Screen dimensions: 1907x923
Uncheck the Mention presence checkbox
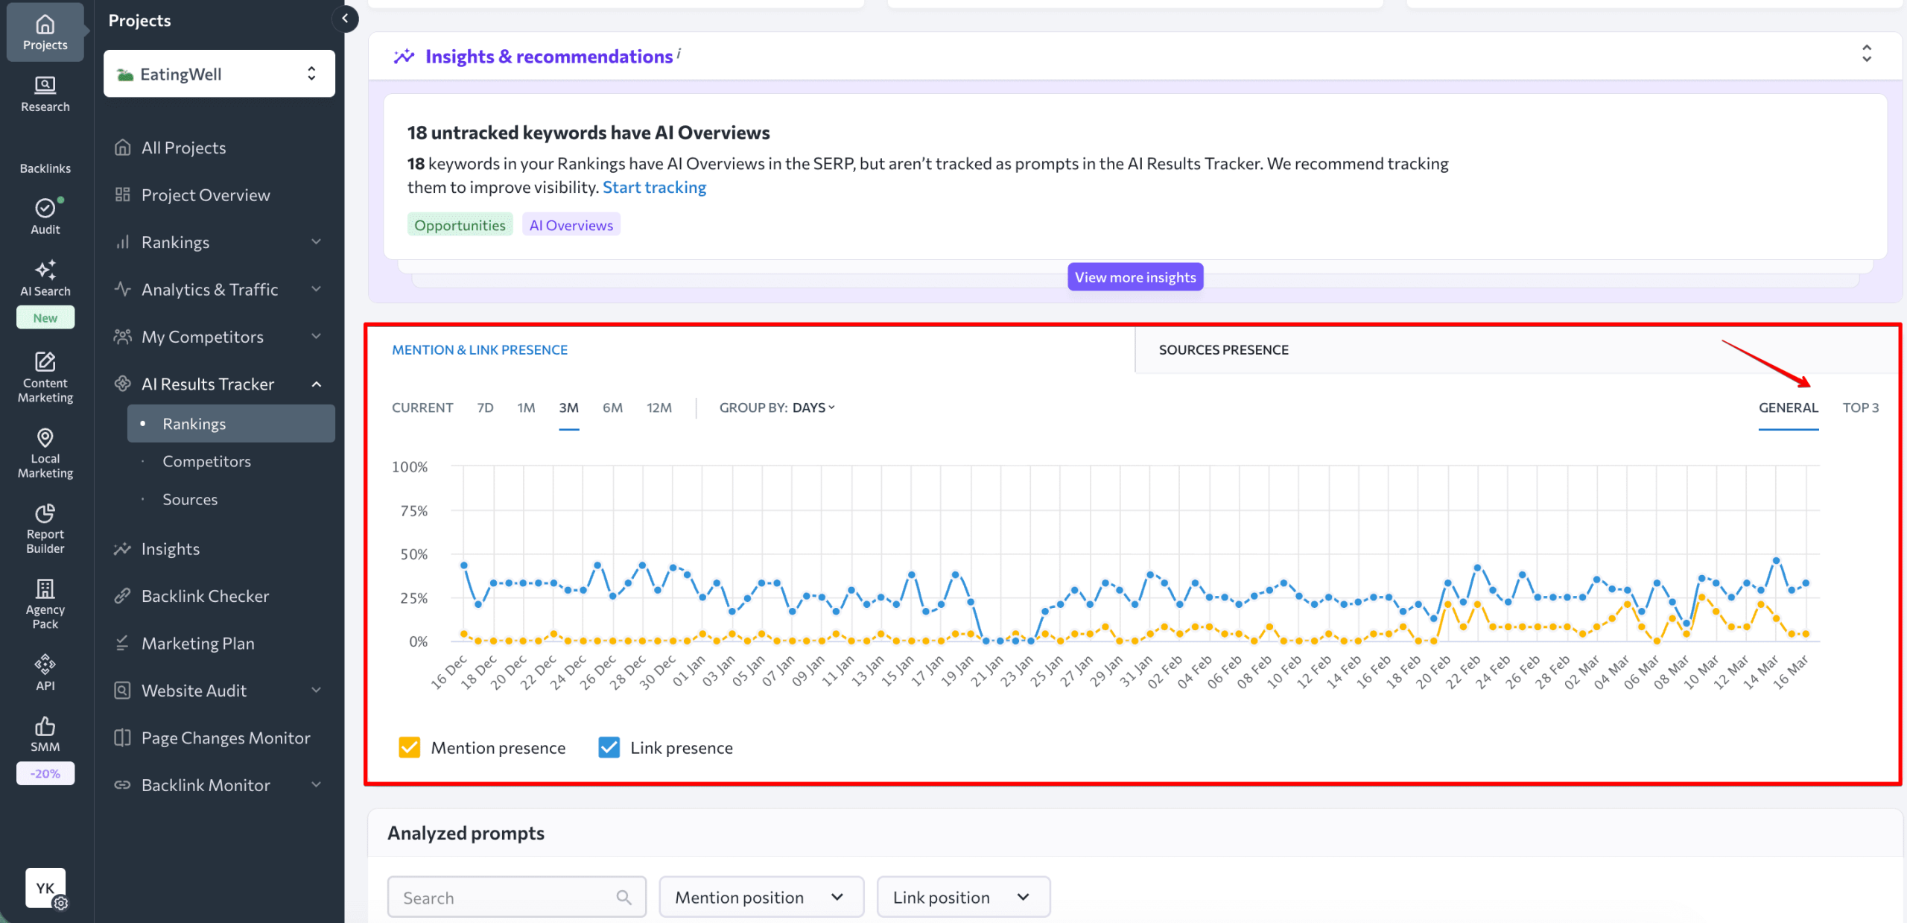[x=410, y=747]
